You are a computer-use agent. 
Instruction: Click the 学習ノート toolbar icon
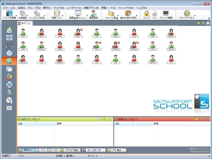pos(57,14)
